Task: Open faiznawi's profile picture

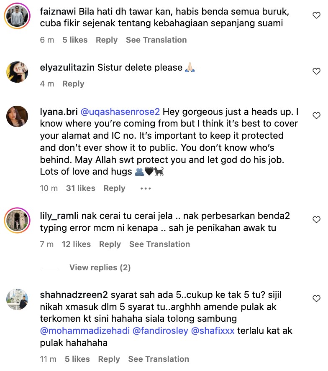Action: 17,16
